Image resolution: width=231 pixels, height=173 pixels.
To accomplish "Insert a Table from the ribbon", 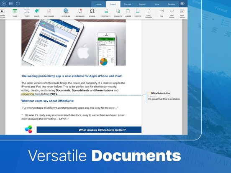I will (x=15, y=13).
